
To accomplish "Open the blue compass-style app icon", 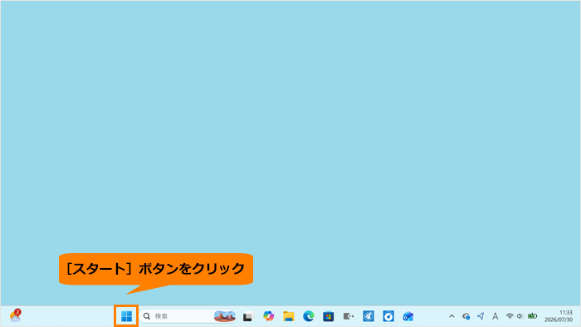I will pos(369,316).
